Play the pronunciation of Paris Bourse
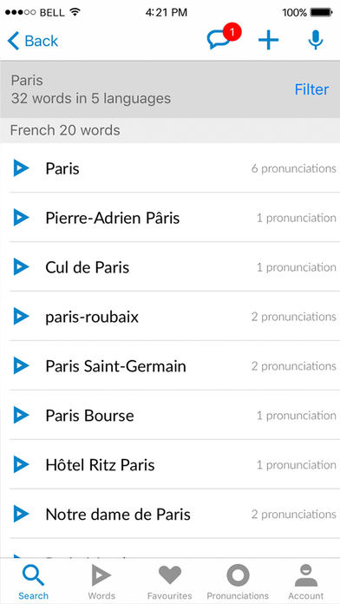340x604 pixels. (x=21, y=415)
